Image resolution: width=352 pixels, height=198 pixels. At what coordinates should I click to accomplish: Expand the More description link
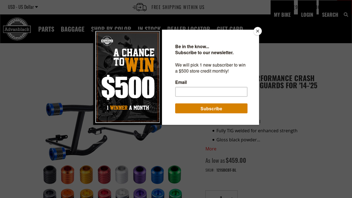pyautogui.click(x=211, y=149)
